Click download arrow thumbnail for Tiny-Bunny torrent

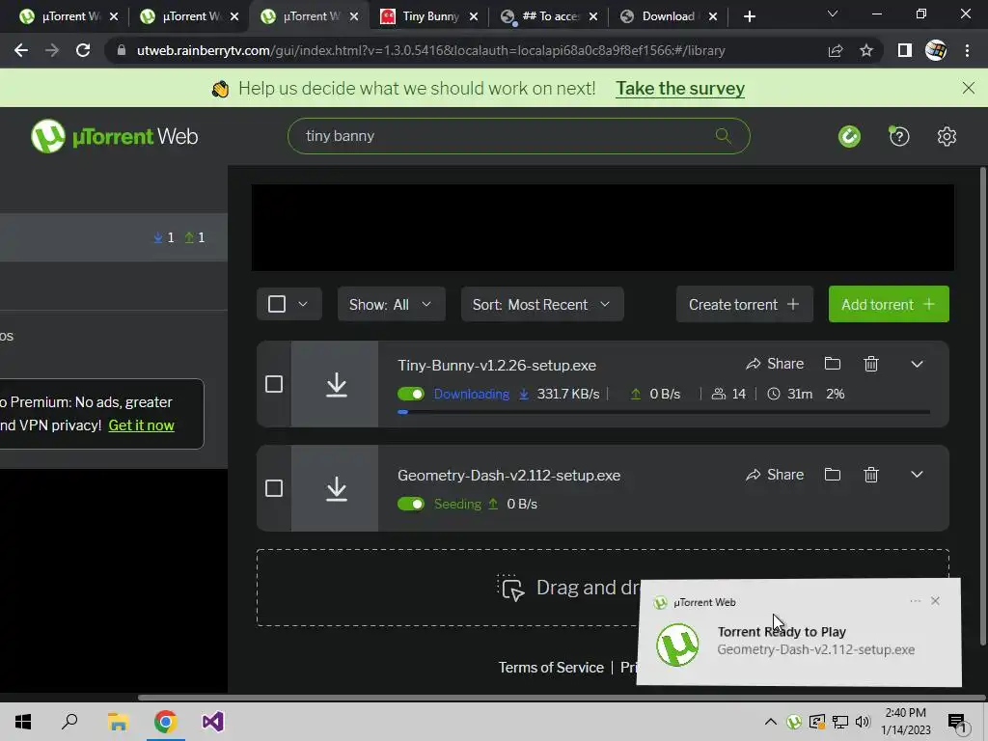tap(335, 384)
